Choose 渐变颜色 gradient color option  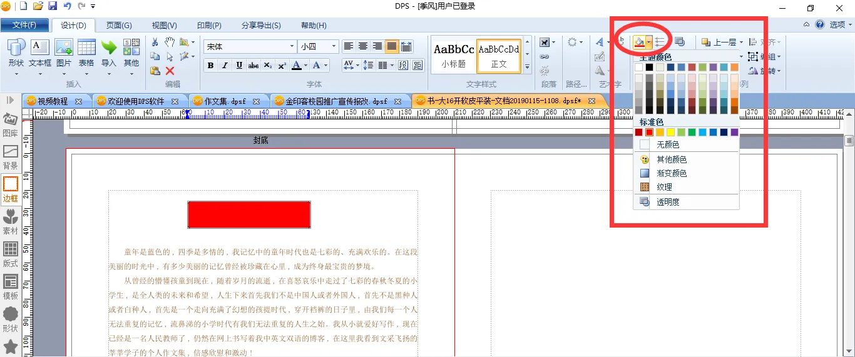tap(671, 173)
